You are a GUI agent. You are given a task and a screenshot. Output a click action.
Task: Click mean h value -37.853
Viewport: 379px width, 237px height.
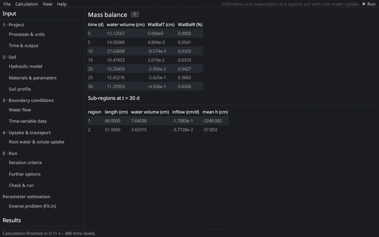(x=210, y=130)
